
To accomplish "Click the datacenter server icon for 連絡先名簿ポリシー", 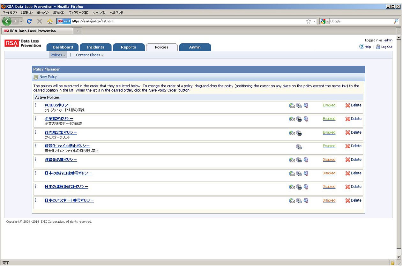I will (306, 160).
